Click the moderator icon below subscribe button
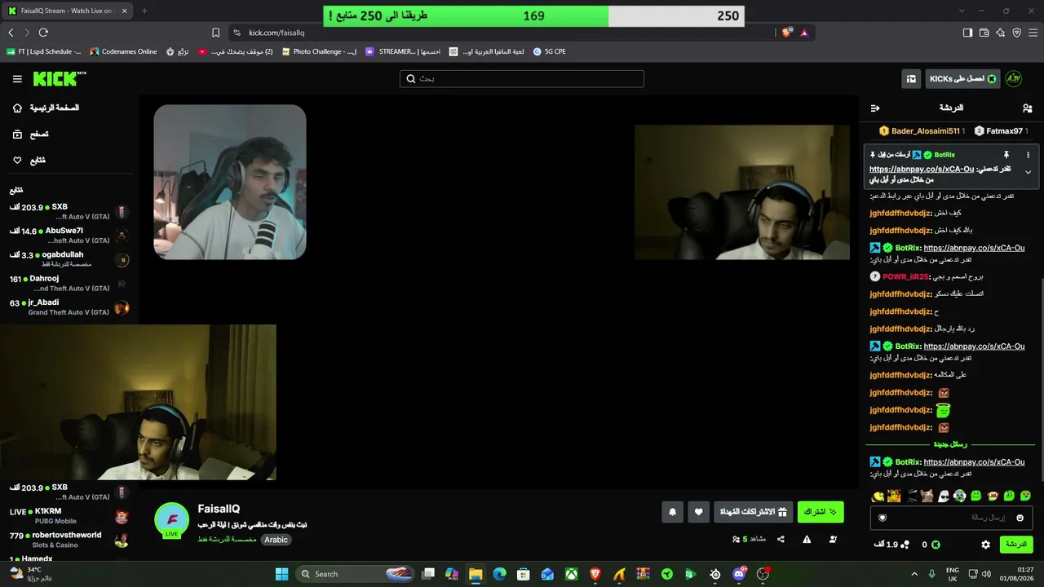 (833, 539)
